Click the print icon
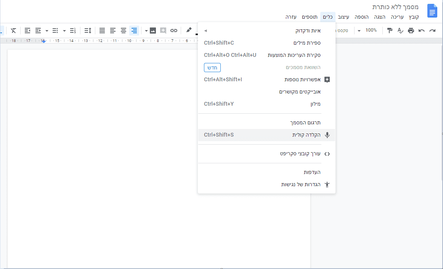 point(411,31)
